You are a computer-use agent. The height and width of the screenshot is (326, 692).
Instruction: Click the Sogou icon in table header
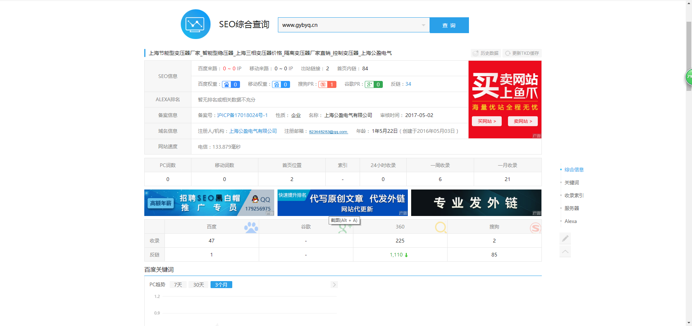[535, 228]
